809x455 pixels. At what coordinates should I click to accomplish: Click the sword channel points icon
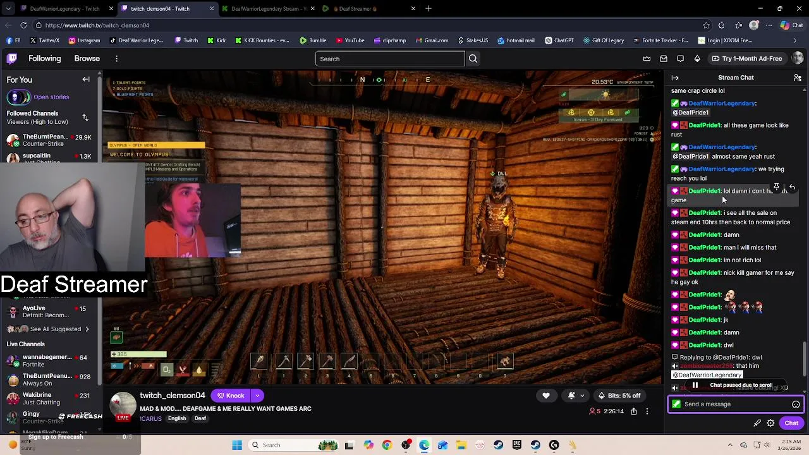(x=757, y=423)
